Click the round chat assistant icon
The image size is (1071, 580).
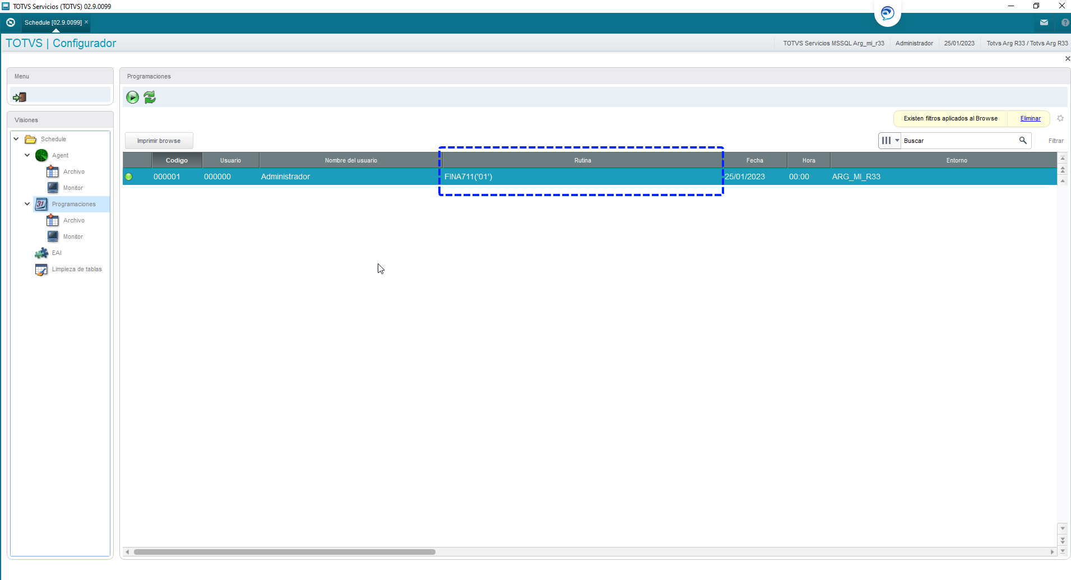[887, 13]
